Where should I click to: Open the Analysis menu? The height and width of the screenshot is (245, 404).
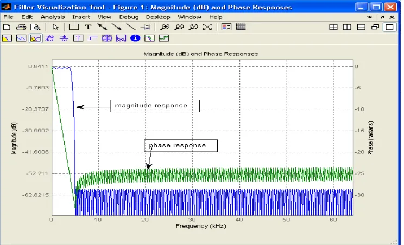click(x=53, y=17)
